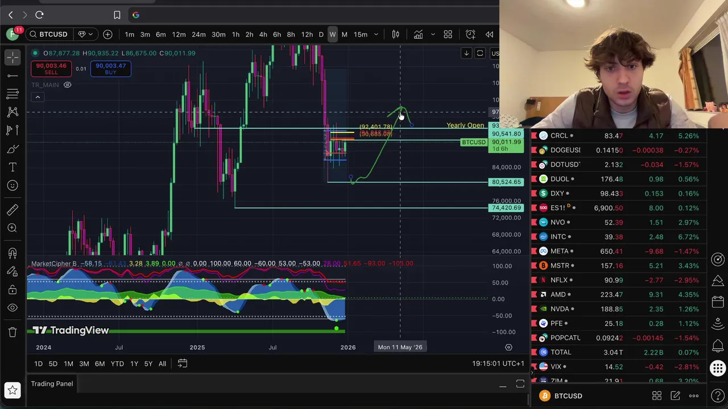Switch chart to monthly M interval
This screenshot has width=728, height=409.
(344, 35)
